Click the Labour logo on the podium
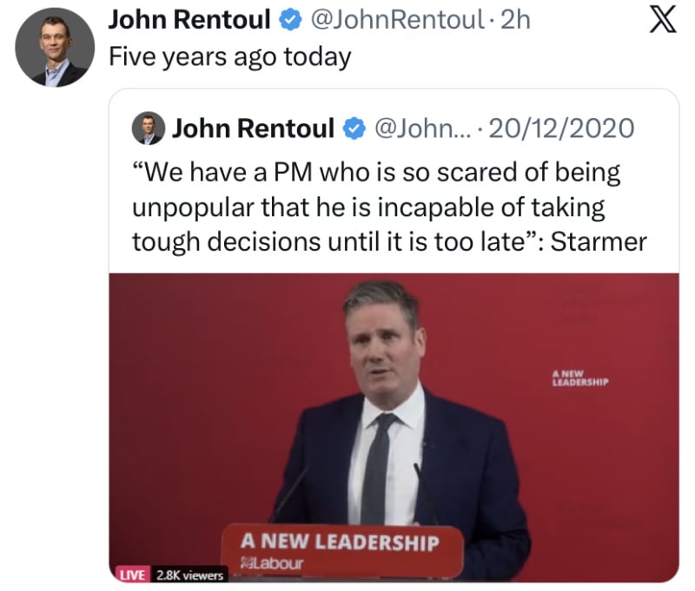 tap(272, 563)
